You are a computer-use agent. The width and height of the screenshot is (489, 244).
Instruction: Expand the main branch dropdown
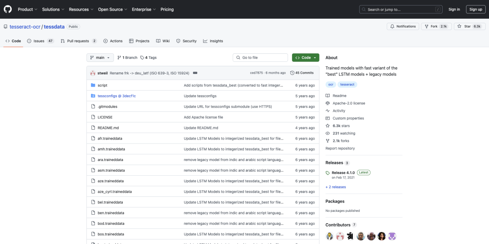pyautogui.click(x=100, y=58)
